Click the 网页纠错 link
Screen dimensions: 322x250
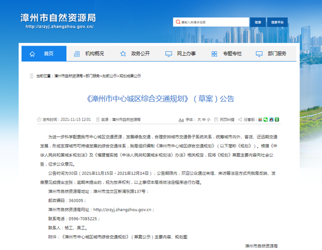(x=227, y=120)
